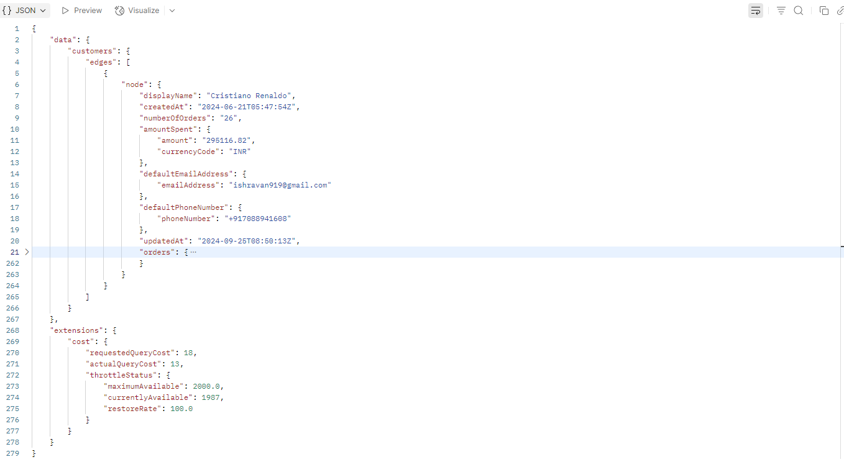This screenshot has height=462, width=844.
Task: Click the "defaultEmailAddress" key
Action: click(x=186, y=174)
